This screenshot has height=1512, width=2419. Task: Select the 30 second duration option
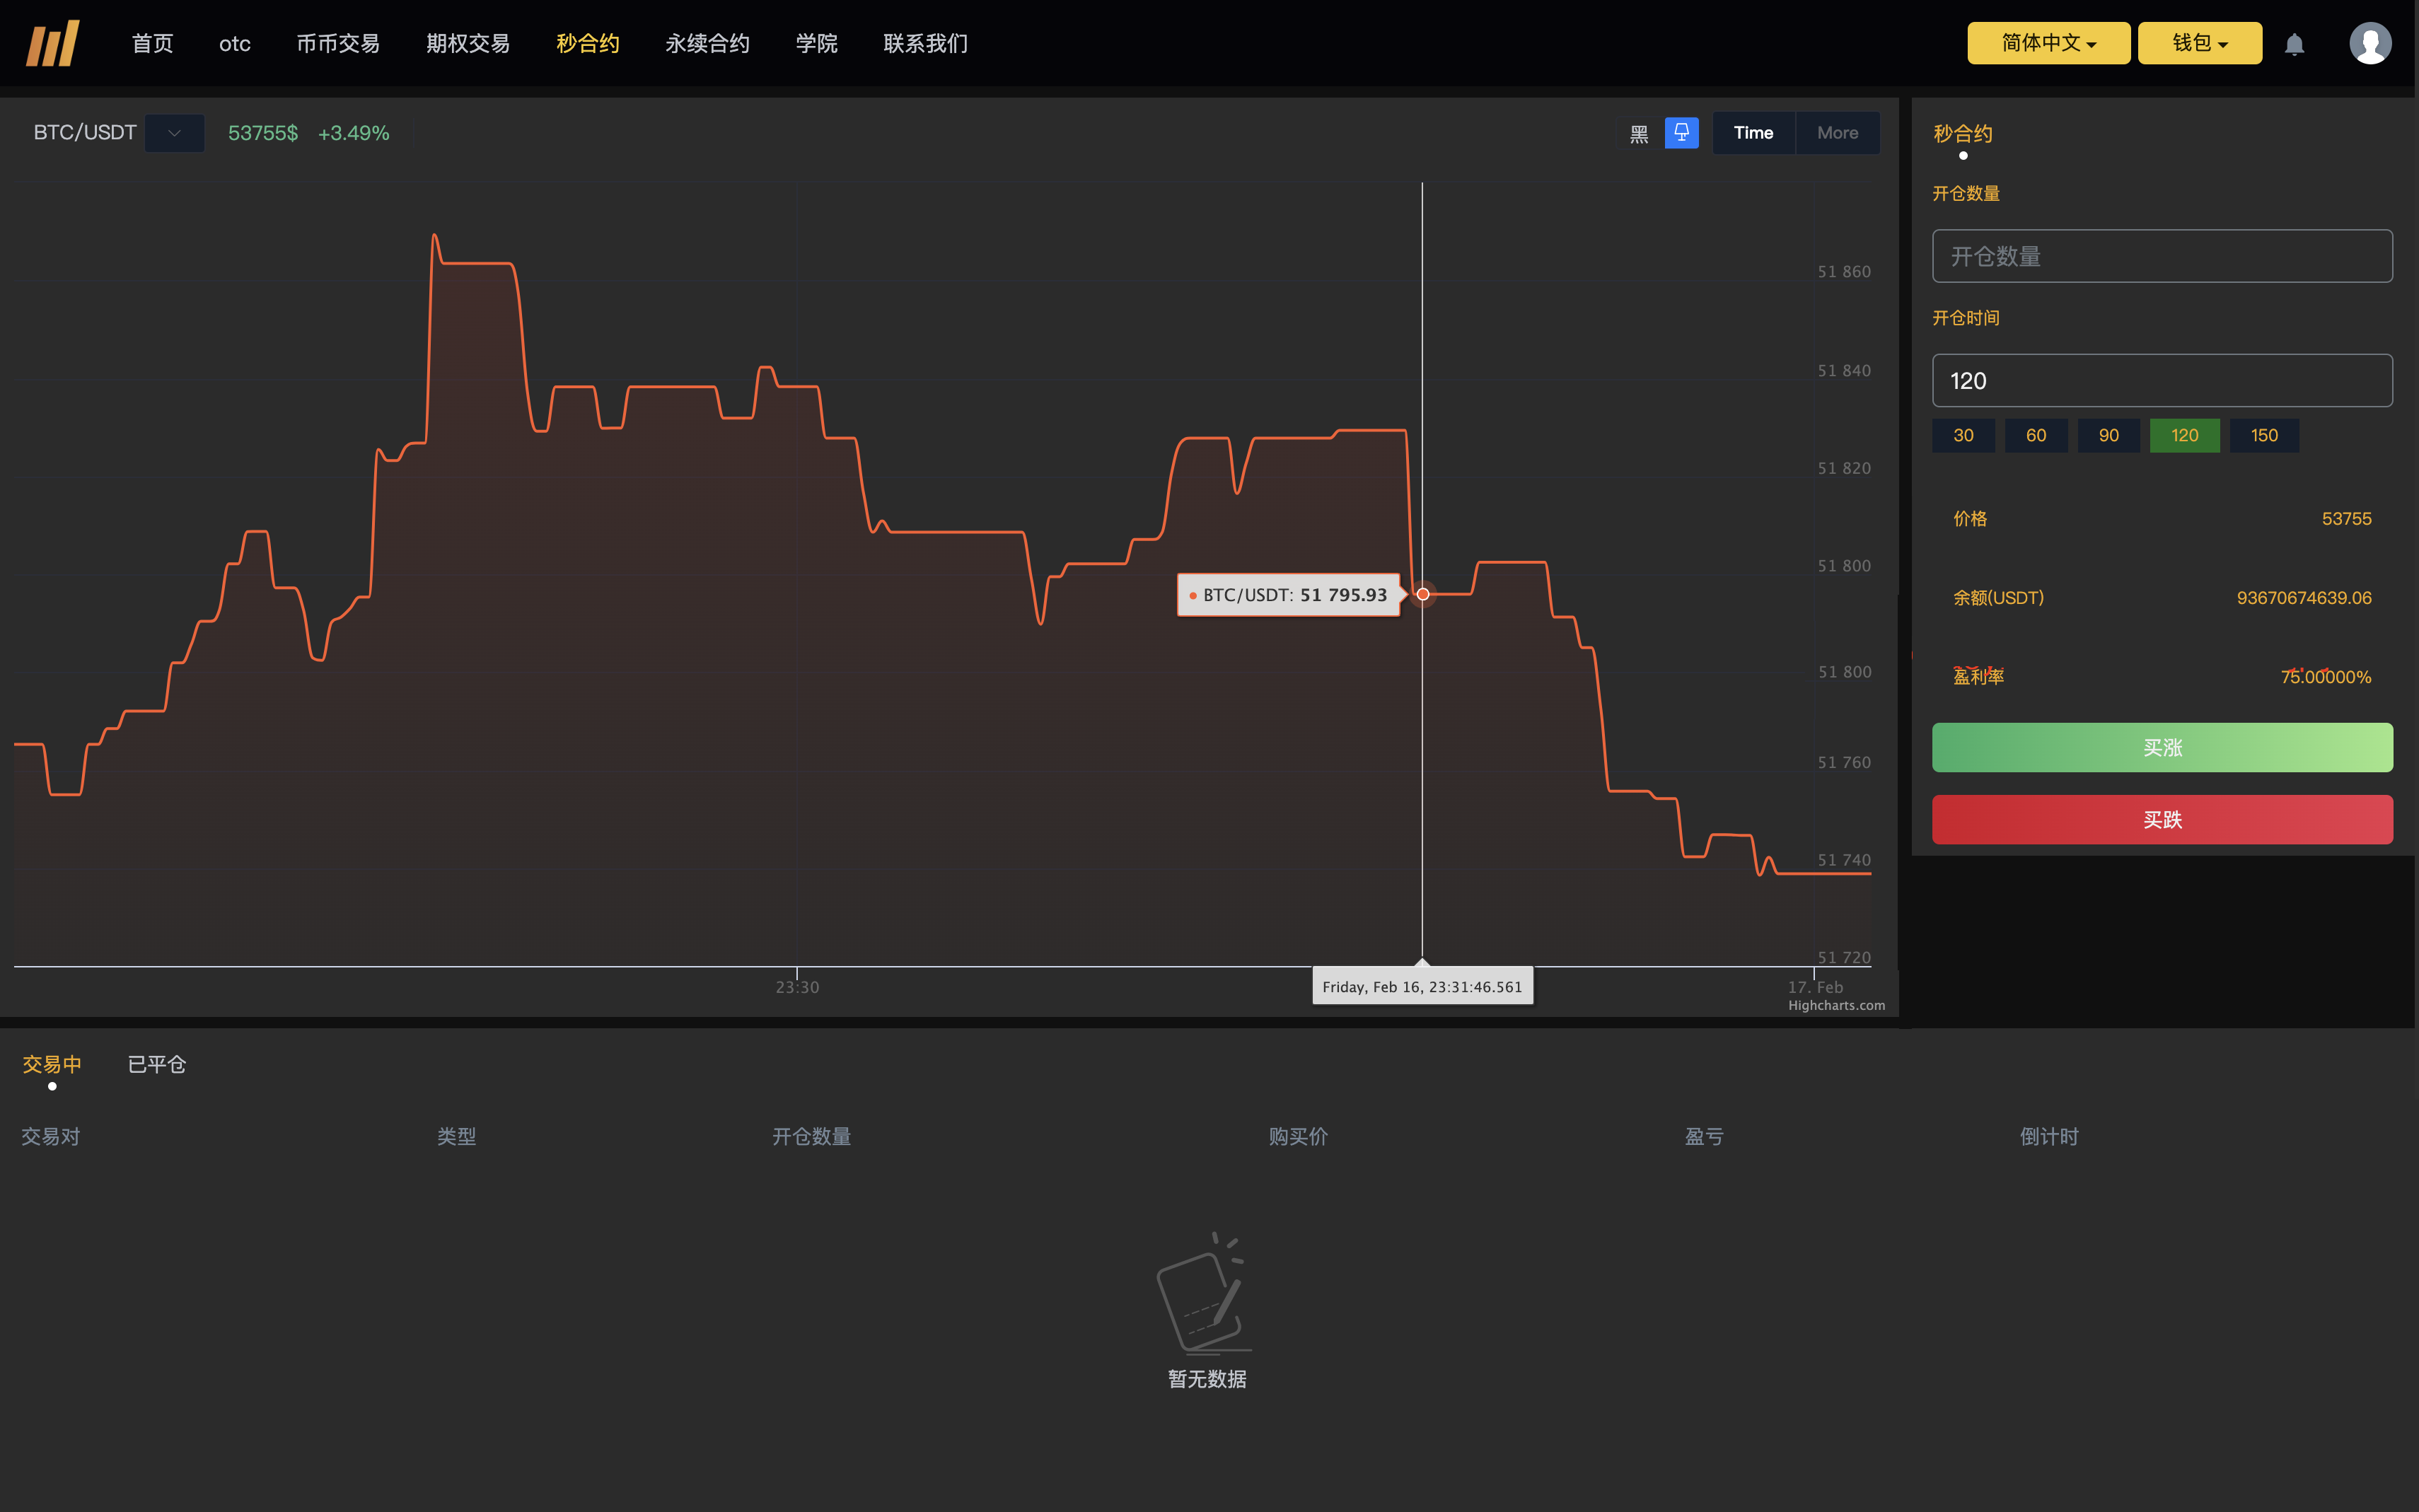1963,436
